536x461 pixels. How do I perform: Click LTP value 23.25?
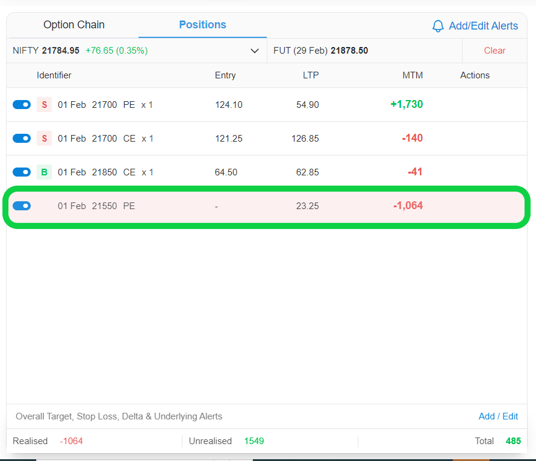308,206
